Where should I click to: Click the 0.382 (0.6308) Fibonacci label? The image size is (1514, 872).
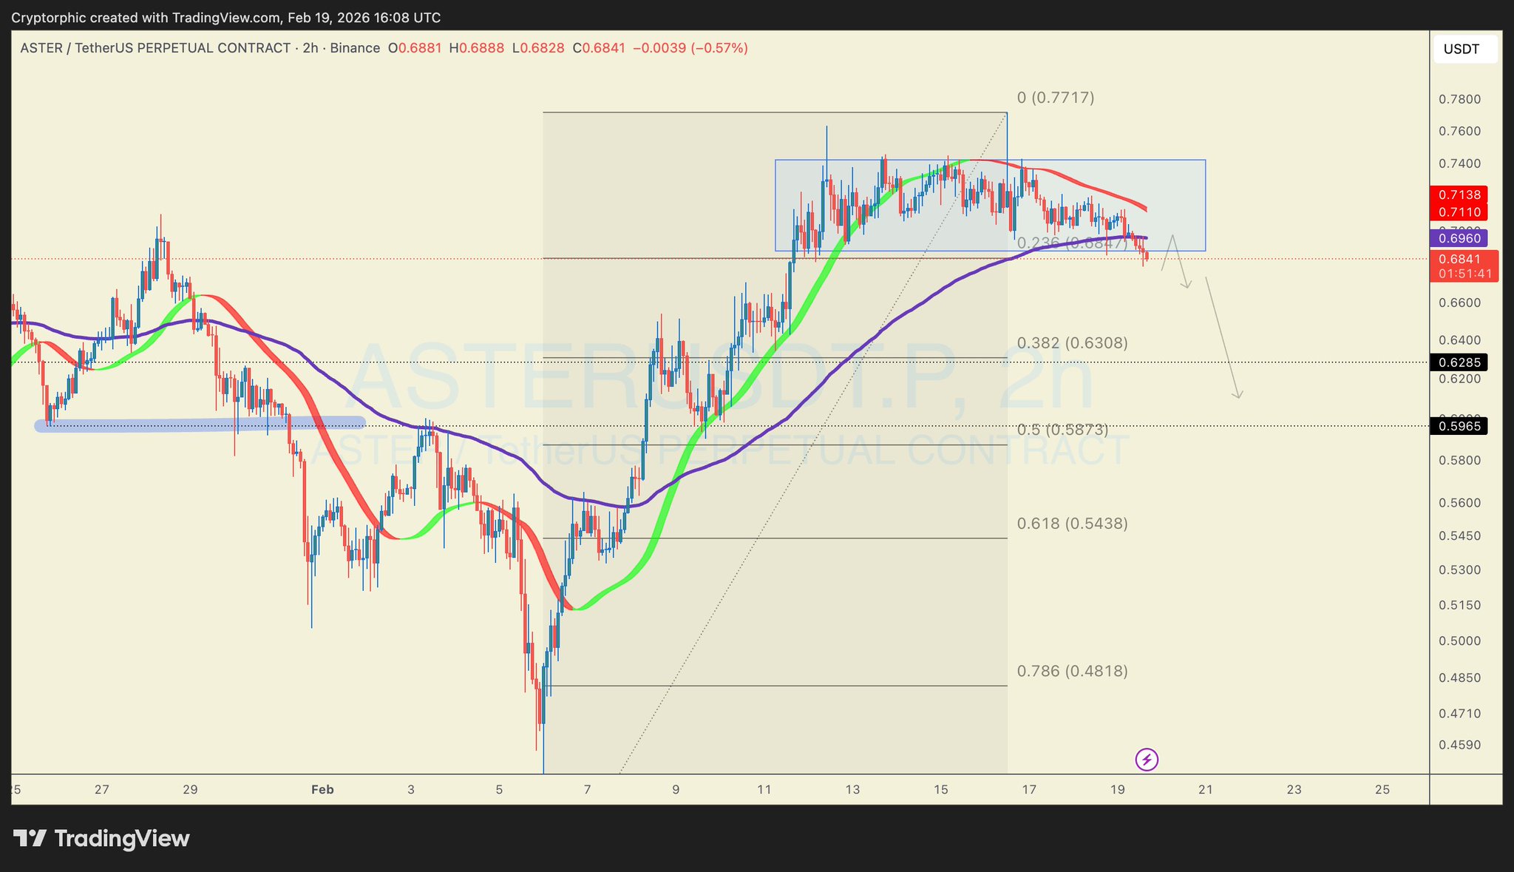pos(1072,342)
